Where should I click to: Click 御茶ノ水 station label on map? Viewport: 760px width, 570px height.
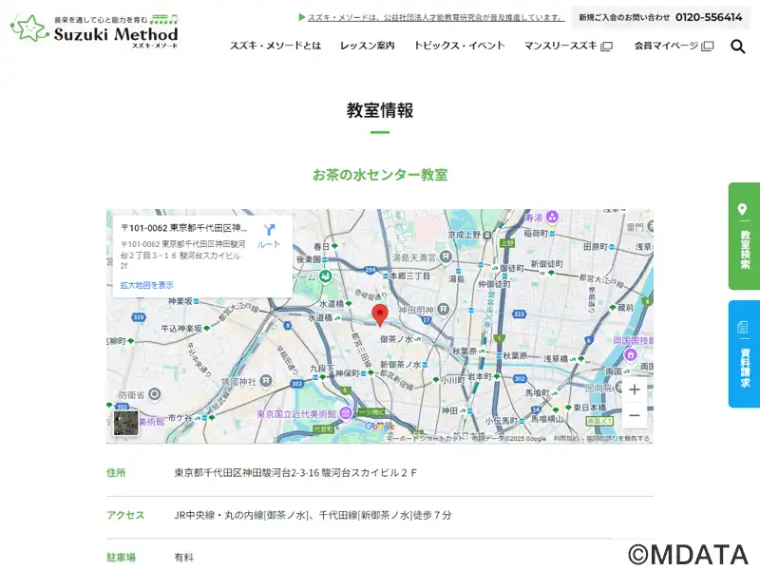click(396, 339)
